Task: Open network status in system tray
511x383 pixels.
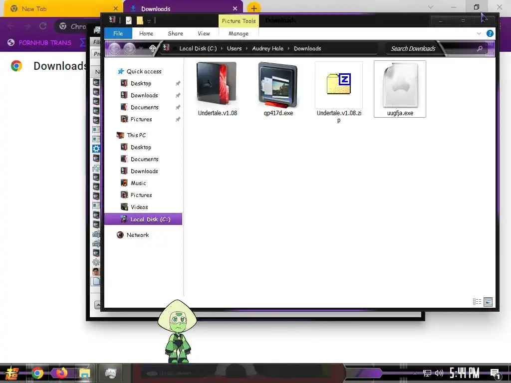Action: pos(427,373)
